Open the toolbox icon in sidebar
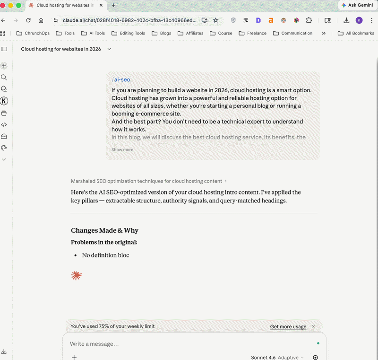Viewport: 378px width, 360px height. click(4, 136)
